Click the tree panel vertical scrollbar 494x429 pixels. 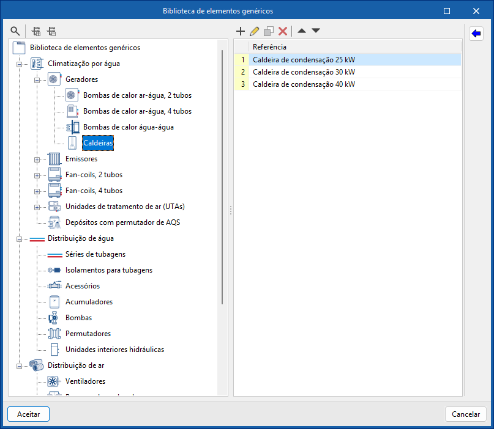point(222,177)
